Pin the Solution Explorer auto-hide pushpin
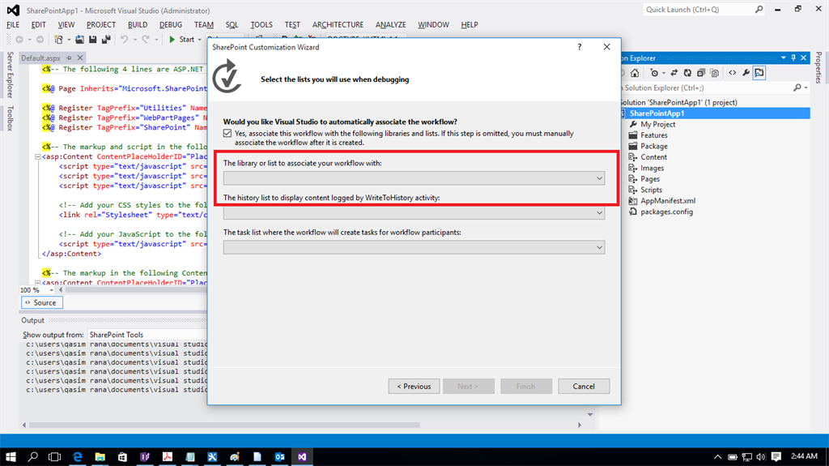The height and width of the screenshot is (466, 829). pos(793,58)
